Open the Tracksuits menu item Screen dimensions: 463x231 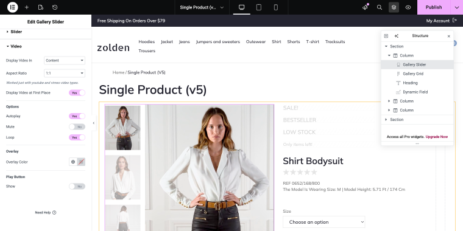tap(335, 41)
